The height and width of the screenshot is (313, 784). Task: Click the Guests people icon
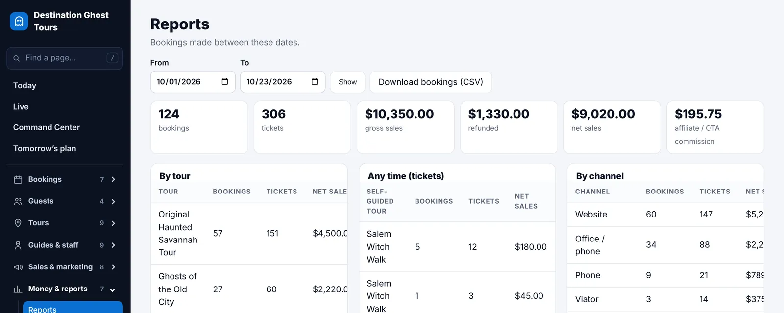pos(18,201)
